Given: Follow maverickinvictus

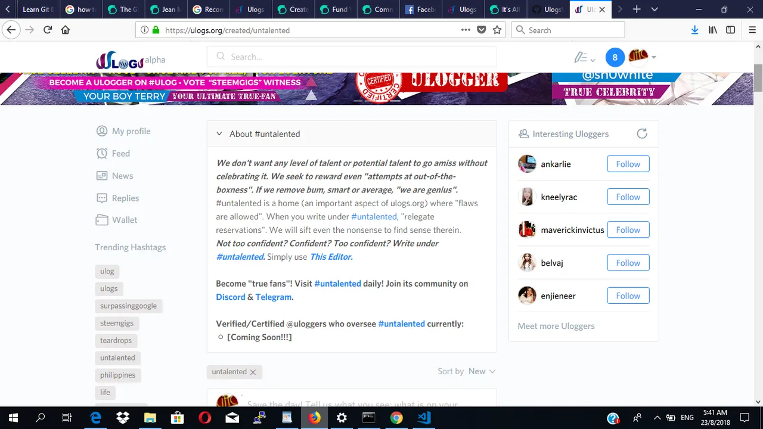Looking at the screenshot, I should (x=628, y=229).
